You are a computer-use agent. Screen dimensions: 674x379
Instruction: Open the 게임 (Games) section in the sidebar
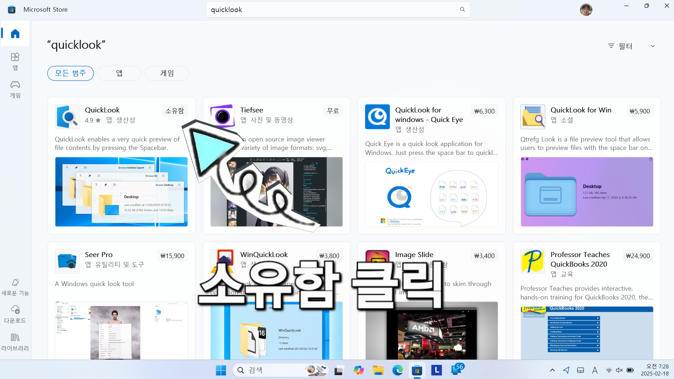coord(15,89)
